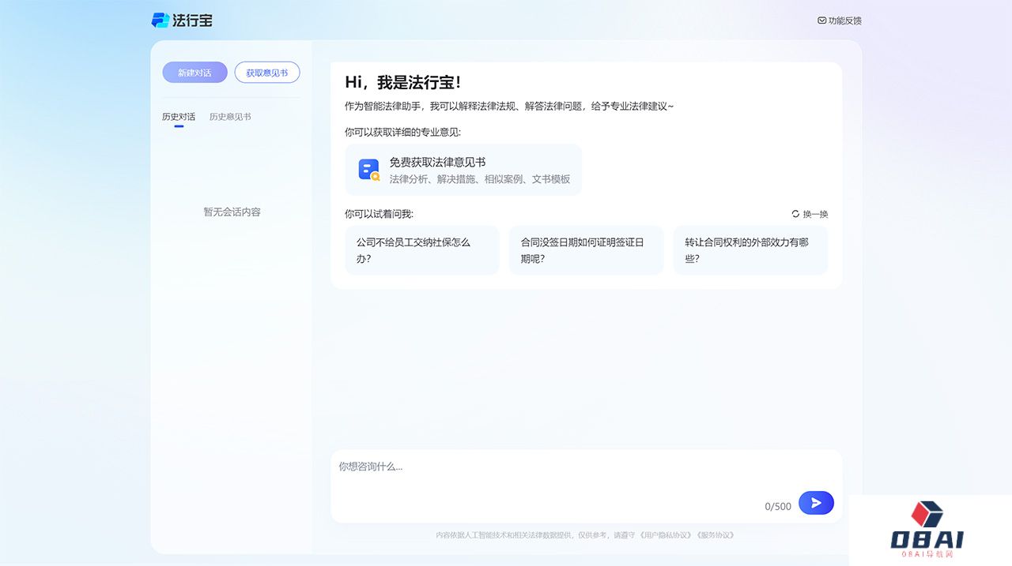Ask the 公司不给员工交纳社保 suggested question
The width and height of the screenshot is (1012, 566).
point(422,250)
